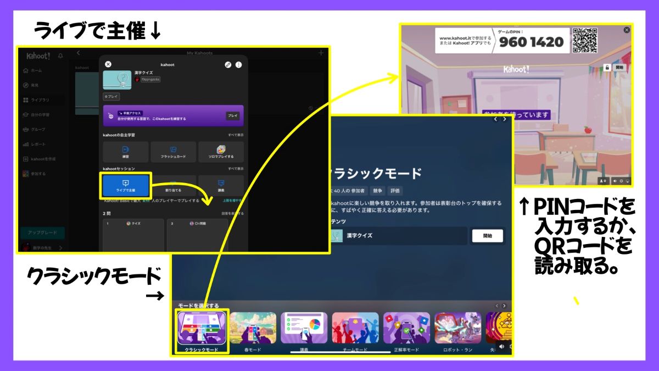The image size is (659, 371).
Task: Click the QR code in lobby
Action: pos(585,40)
